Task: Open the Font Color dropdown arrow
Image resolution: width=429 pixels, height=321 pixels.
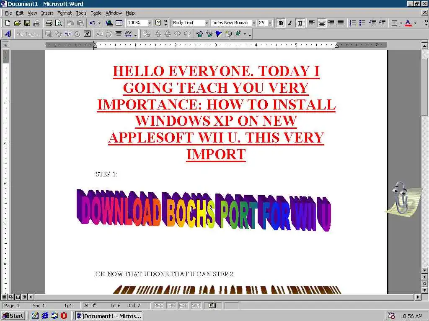Action: [x=415, y=23]
